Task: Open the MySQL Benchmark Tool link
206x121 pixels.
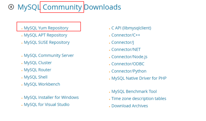Action: click(134, 92)
